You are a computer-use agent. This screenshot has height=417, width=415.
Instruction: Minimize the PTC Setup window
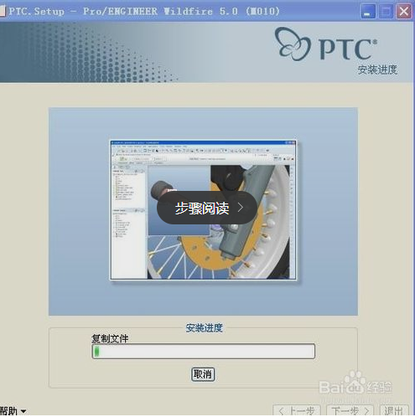pyautogui.click(x=368, y=12)
